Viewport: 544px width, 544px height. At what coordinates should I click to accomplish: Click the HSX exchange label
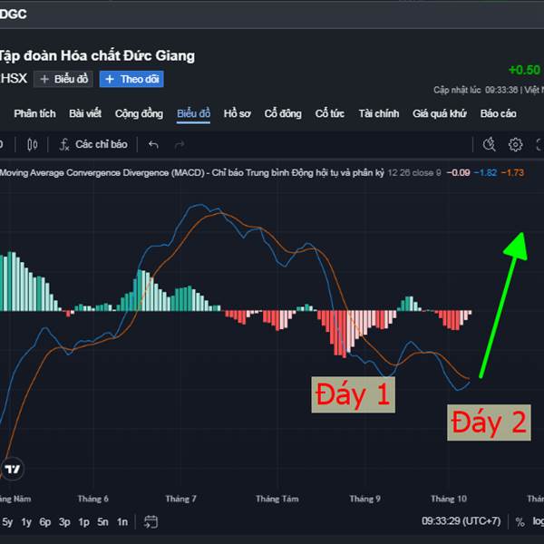[x=14, y=78]
